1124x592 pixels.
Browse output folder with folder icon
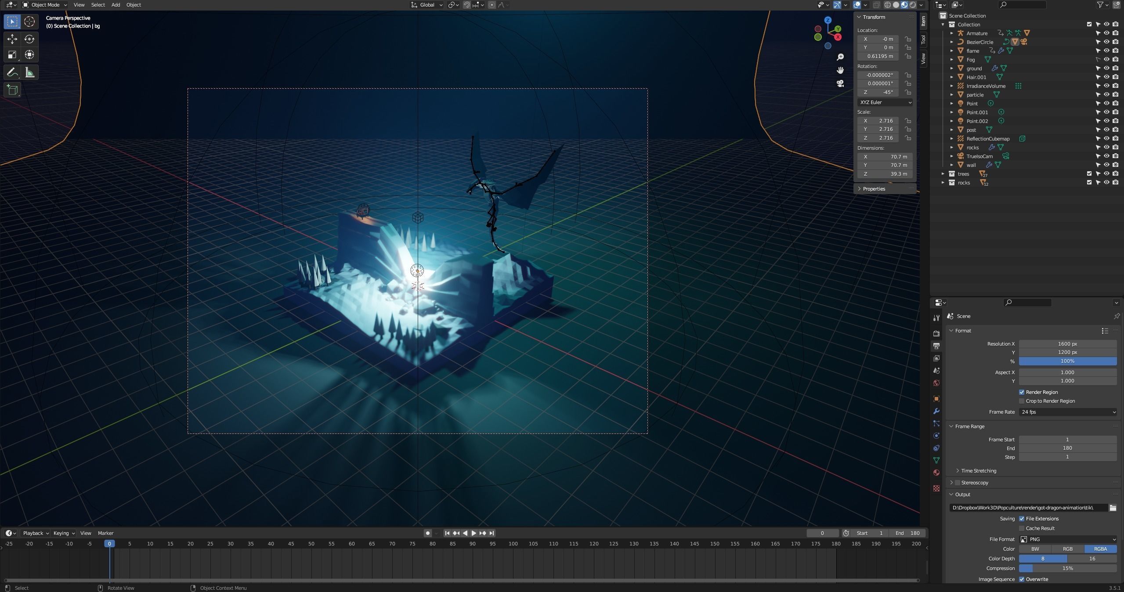[x=1113, y=508]
